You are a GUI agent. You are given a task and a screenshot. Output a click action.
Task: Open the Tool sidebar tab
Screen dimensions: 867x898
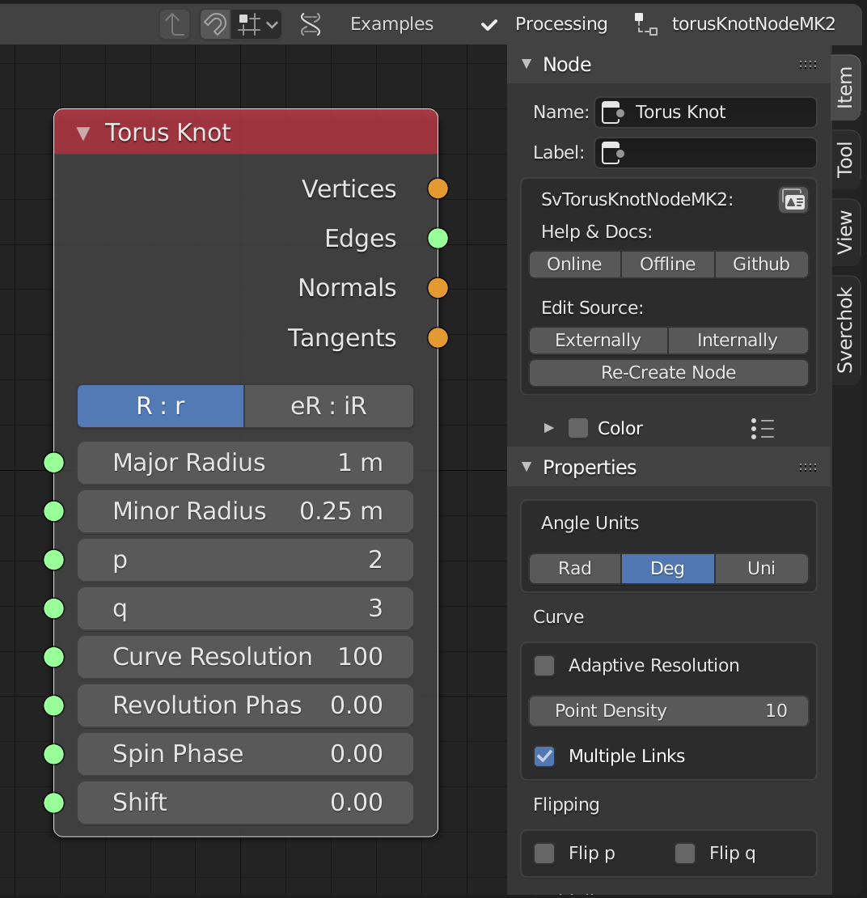coord(845,159)
